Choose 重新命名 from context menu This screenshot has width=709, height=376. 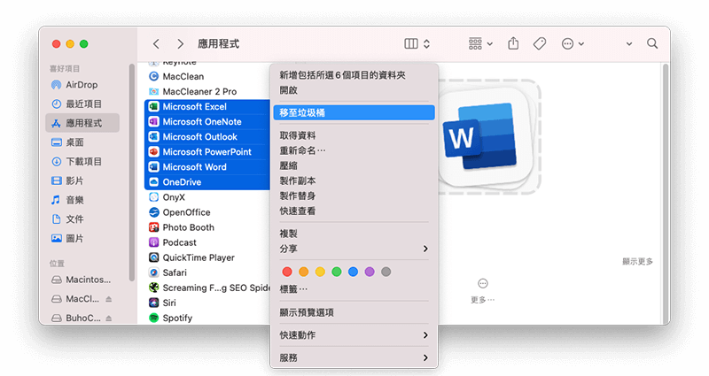(x=354, y=150)
